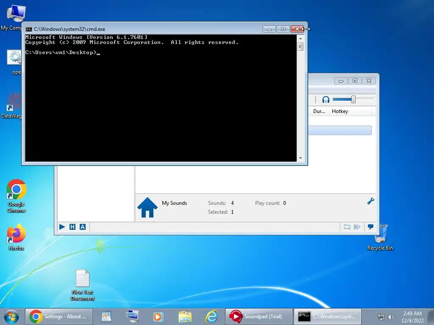
Task: Click the fast-forward next sound icon
Action: tap(357, 227)
